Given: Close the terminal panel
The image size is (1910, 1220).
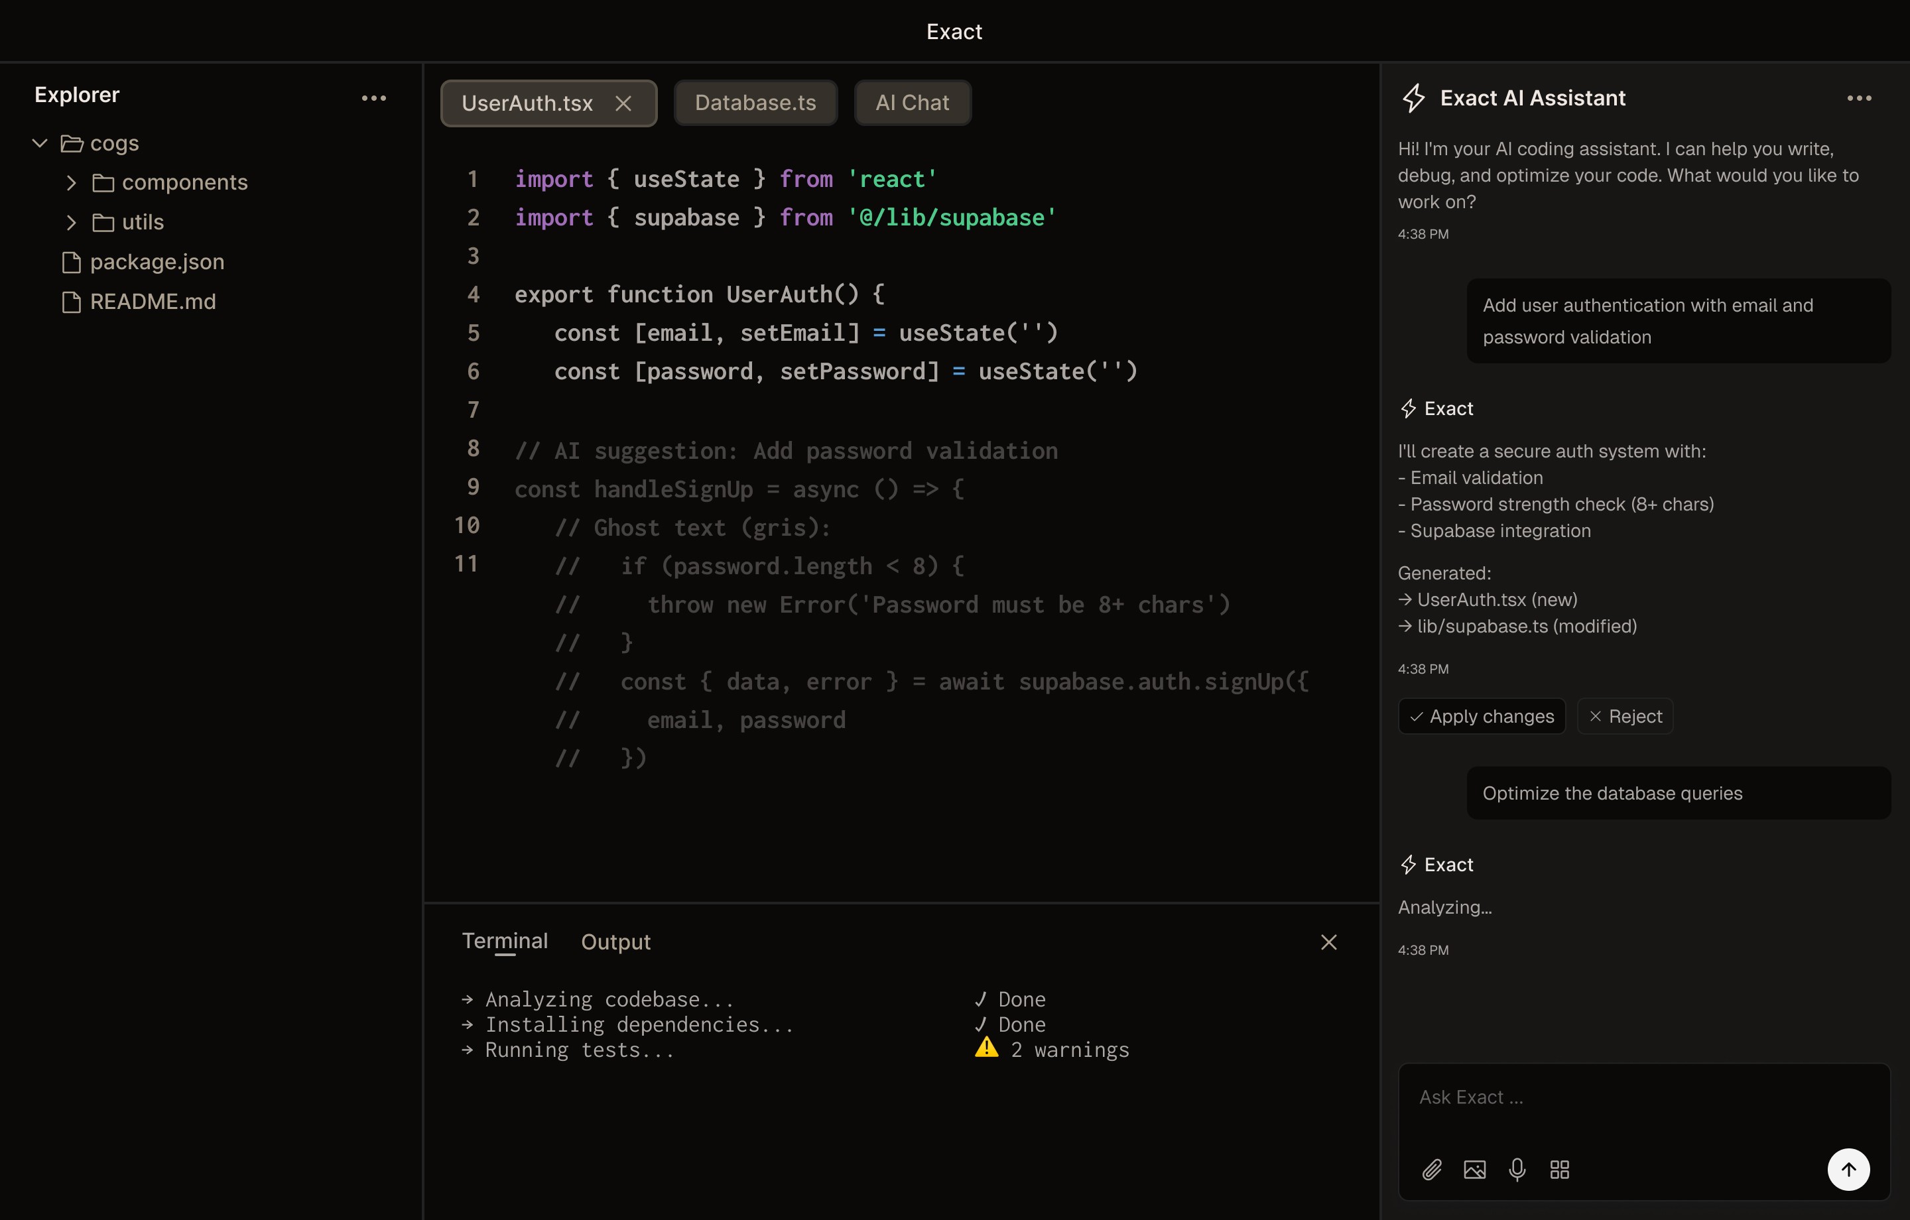Looking at the screenshot, I should (x=1328, y=942).
